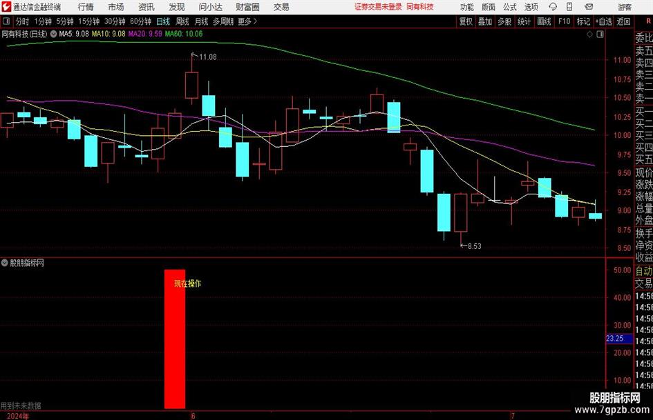
Task: Open the 财富圈 menu
Action: [x=247, y=7]
